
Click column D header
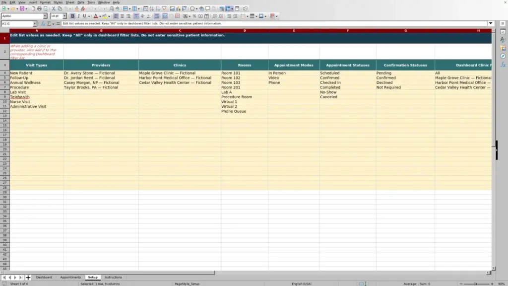[245, 30]
